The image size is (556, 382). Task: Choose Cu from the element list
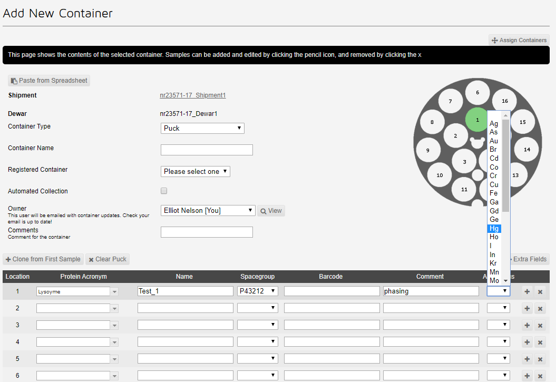(x=494, y=184)
